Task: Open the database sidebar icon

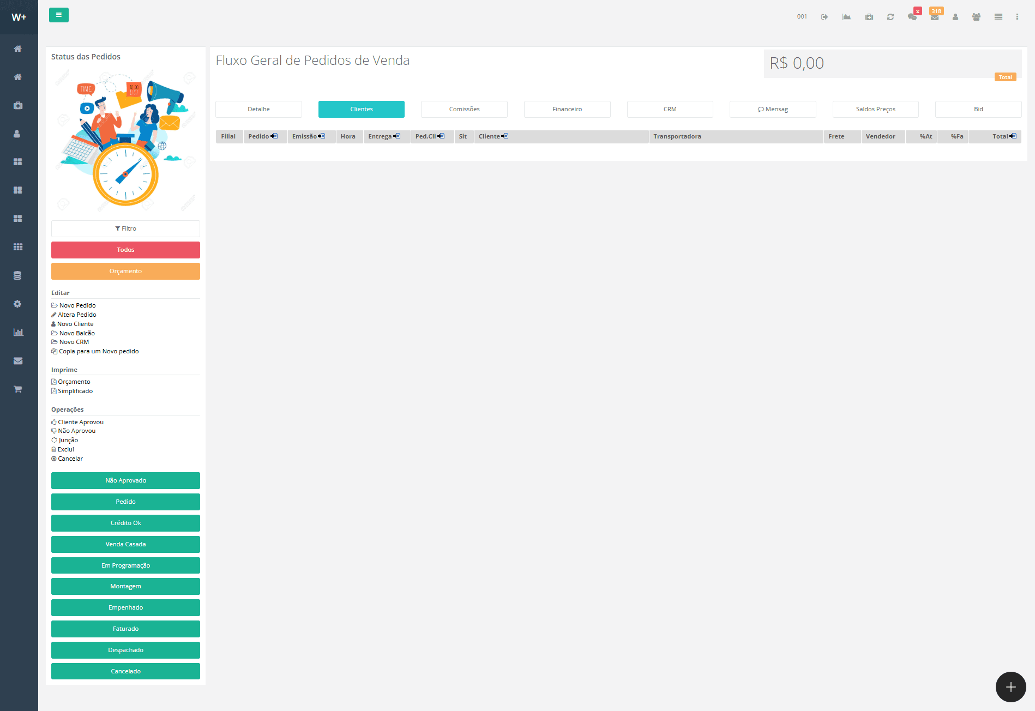Action: [x=18, y=275]
